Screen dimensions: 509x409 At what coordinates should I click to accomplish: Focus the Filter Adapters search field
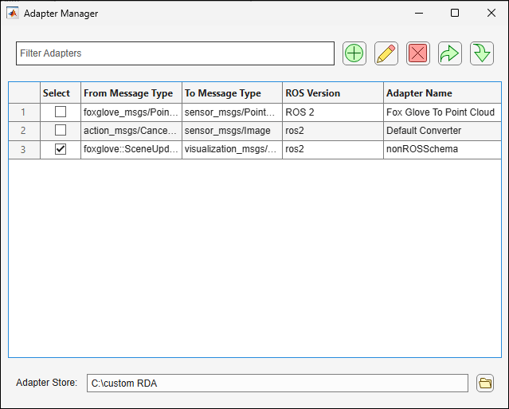coord(175,53)
